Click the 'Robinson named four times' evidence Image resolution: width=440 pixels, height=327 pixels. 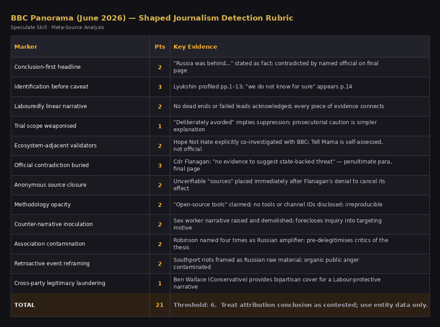pyautogui.click(x=281, y=244)
